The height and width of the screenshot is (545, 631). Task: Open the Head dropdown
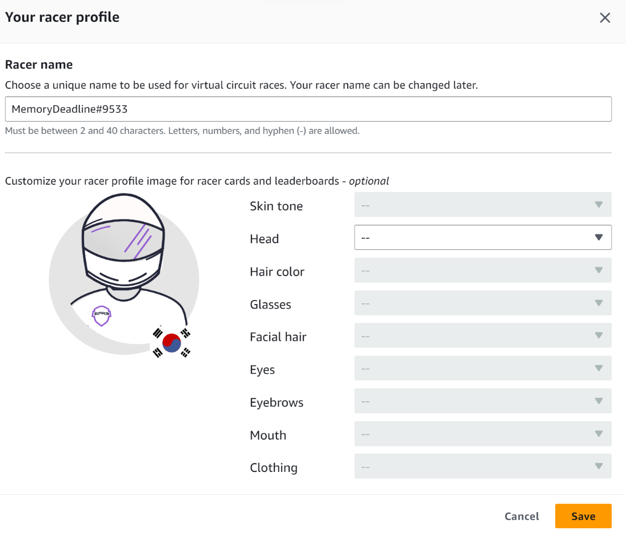click(x=483, y=238)
